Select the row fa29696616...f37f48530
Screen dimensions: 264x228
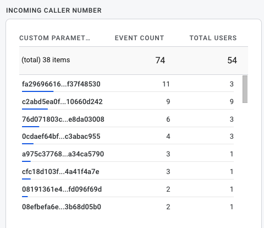(128, 84)
